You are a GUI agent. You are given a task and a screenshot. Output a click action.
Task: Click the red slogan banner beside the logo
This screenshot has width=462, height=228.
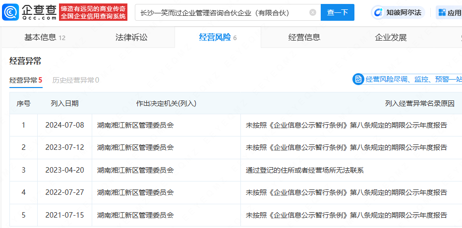[x=93, y=12]
